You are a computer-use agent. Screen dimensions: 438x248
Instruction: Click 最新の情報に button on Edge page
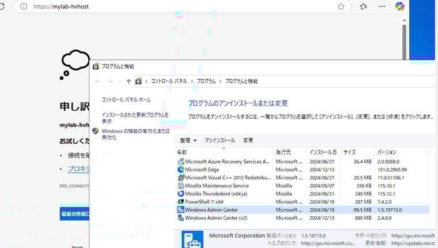(x=74, y=214)
